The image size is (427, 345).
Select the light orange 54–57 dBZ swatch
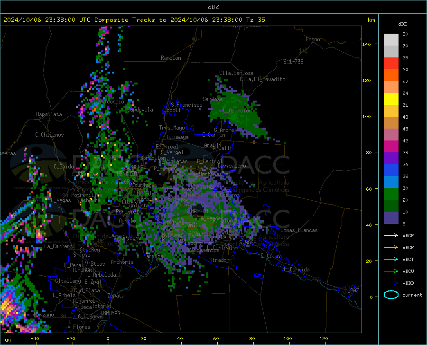click(x=391, y=87)
